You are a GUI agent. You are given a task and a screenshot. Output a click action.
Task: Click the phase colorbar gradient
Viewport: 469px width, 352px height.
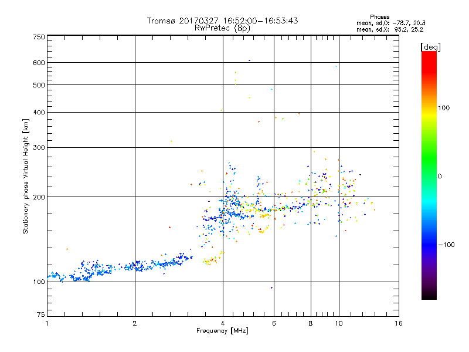click(x=429, y=175)
